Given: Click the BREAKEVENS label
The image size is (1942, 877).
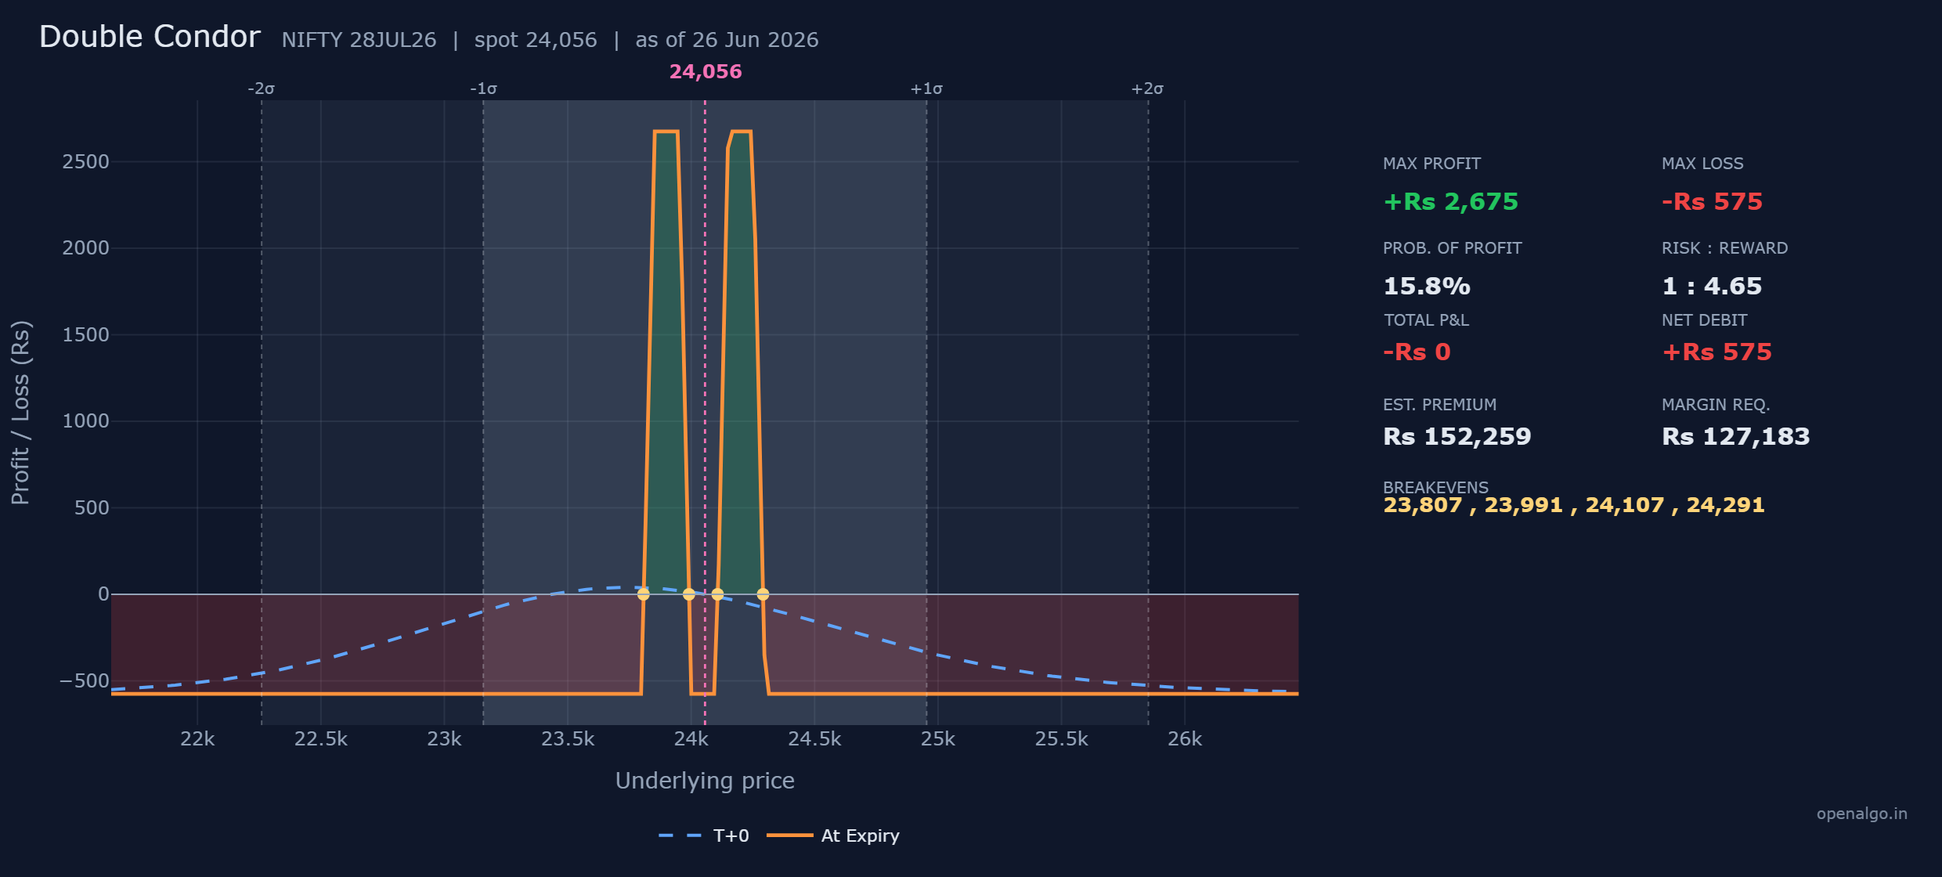Looking at the screenshot, I should (1435, 487).
